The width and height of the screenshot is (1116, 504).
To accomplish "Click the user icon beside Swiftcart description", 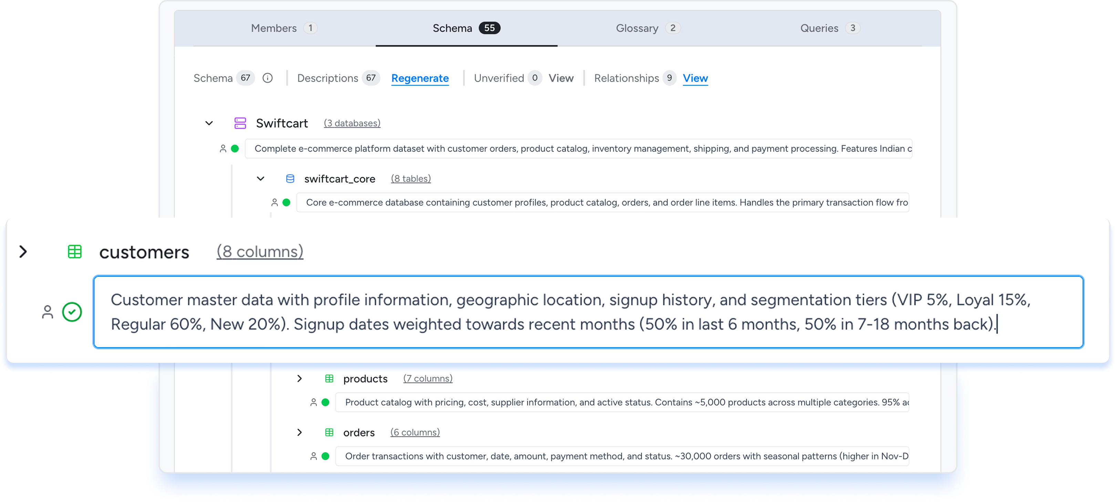I will (223, 148).
